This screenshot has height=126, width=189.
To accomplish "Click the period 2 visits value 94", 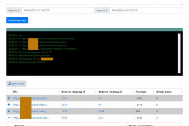I will (100, 105).
